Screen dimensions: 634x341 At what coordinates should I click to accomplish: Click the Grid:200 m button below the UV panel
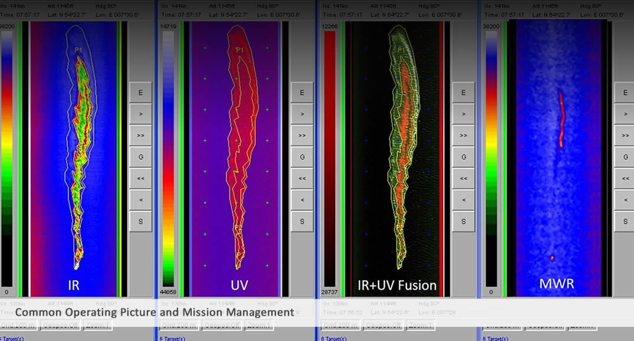point(180,325)
